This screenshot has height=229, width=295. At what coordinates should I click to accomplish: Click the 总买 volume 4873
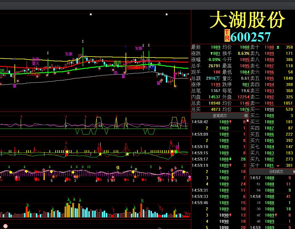[215, 109]
